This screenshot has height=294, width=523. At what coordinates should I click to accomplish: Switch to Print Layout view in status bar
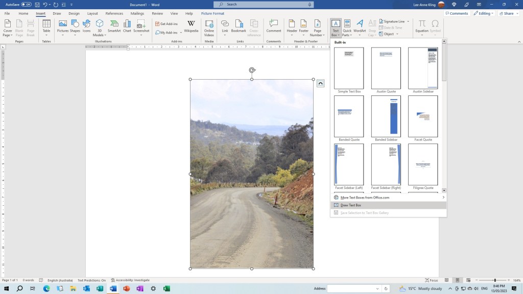[458, 280]
